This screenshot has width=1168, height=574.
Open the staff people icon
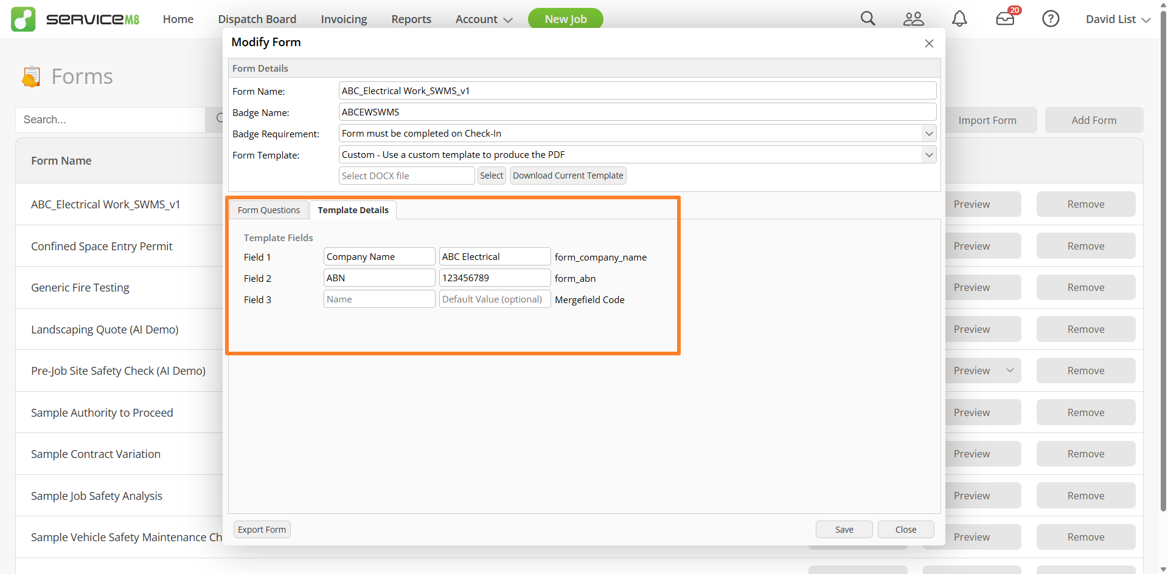tap(914, 19)
